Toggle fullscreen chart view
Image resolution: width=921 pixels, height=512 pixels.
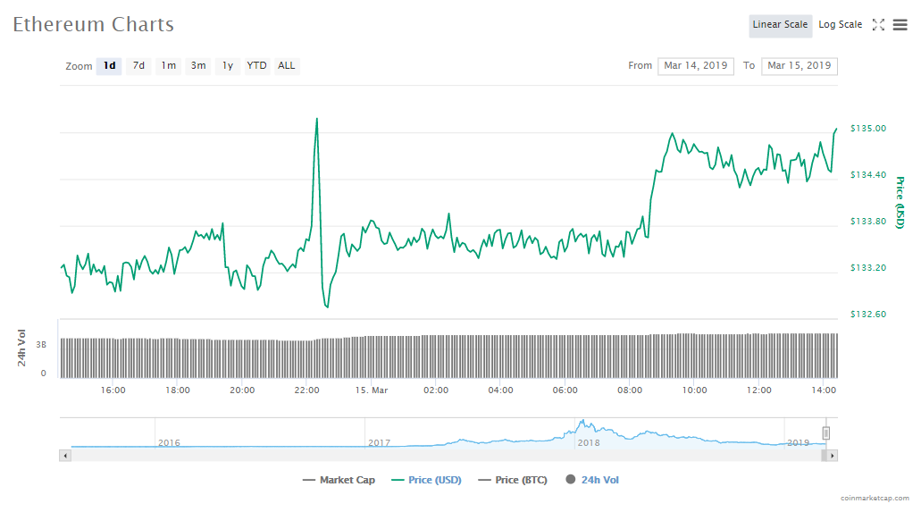[878, 25]
